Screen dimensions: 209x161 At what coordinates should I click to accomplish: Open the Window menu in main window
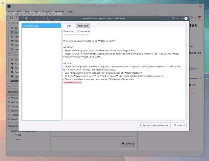(x=59, y=12)
